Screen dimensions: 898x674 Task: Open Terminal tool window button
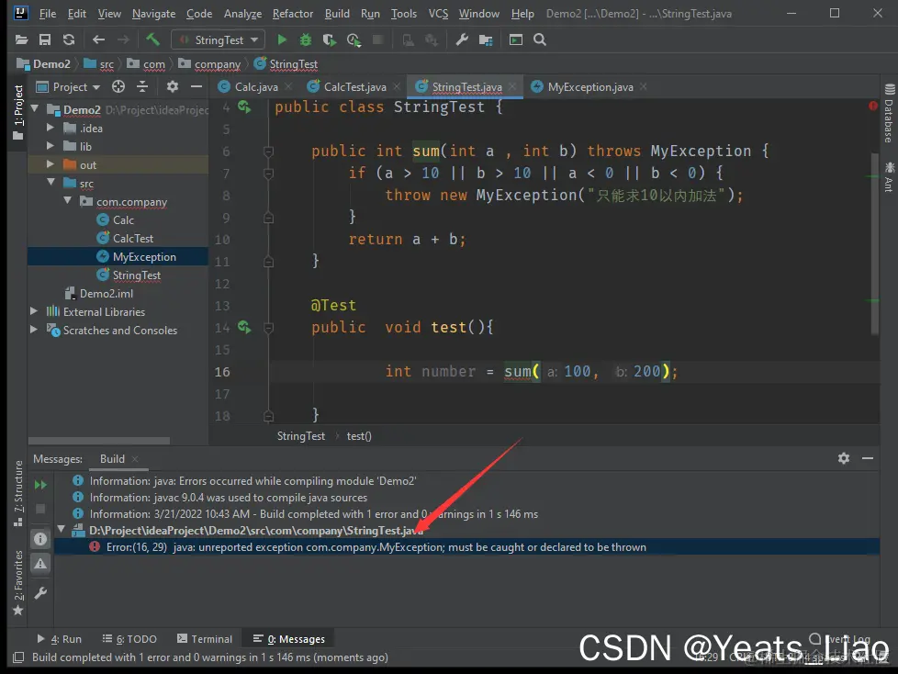tap(205, 638)
